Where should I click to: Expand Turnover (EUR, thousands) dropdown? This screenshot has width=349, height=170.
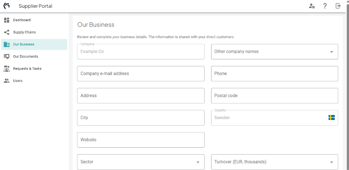331,162
